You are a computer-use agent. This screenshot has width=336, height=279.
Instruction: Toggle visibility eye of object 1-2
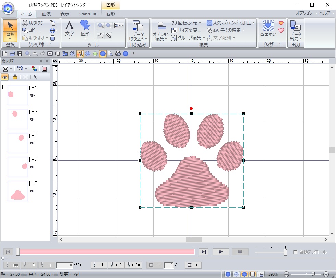pos(32,119)
